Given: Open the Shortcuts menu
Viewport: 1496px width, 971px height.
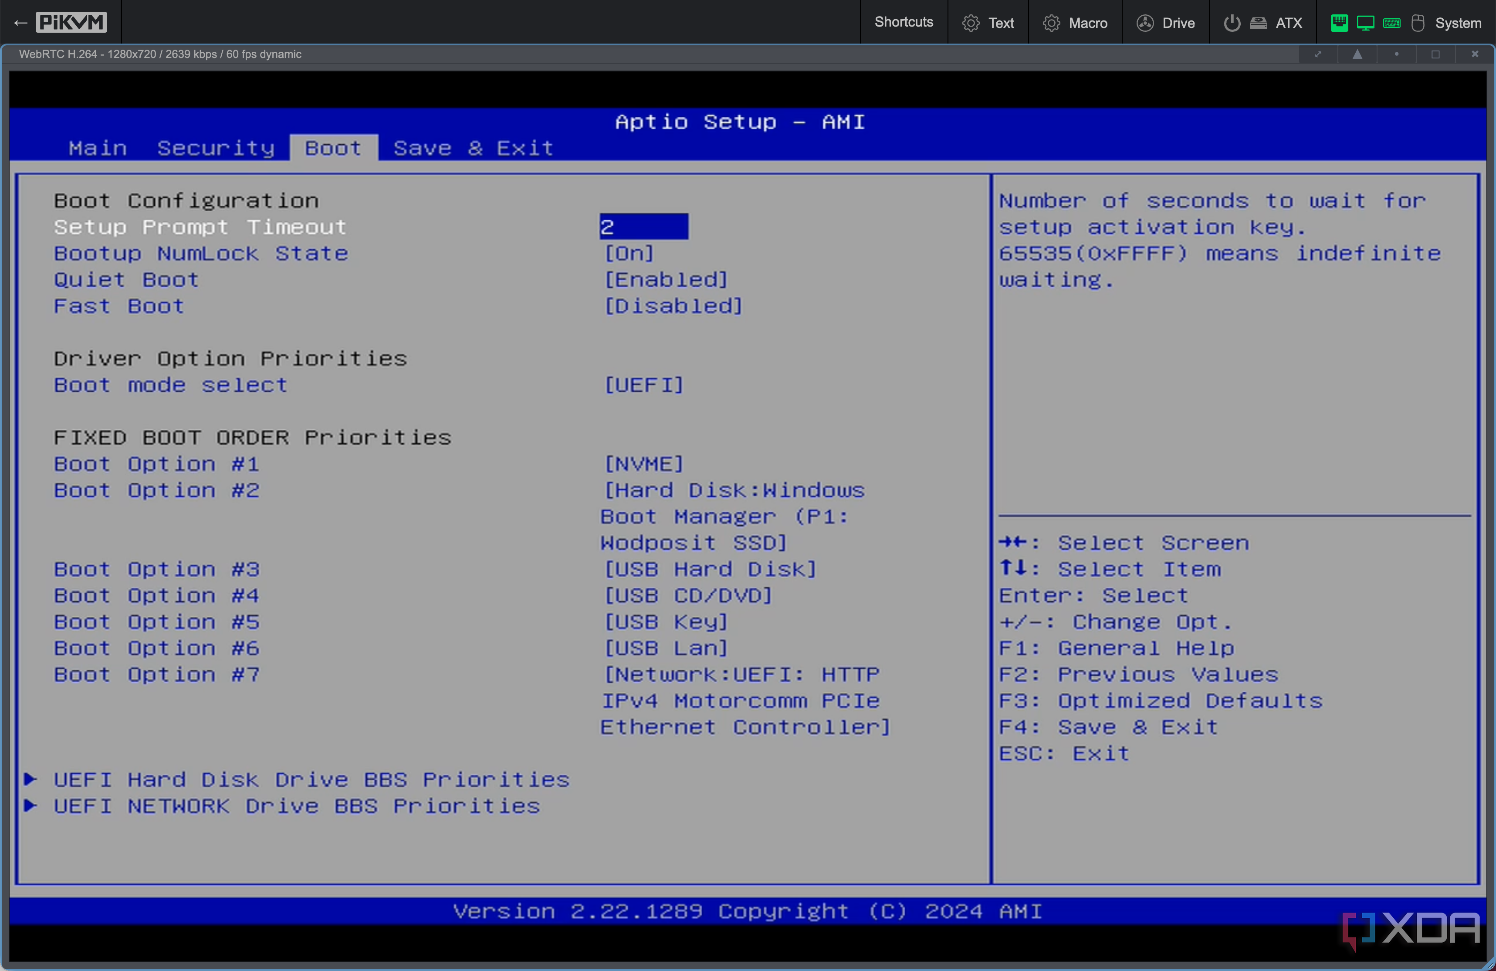Looking at the screenshot, I should tap(903, 23).
